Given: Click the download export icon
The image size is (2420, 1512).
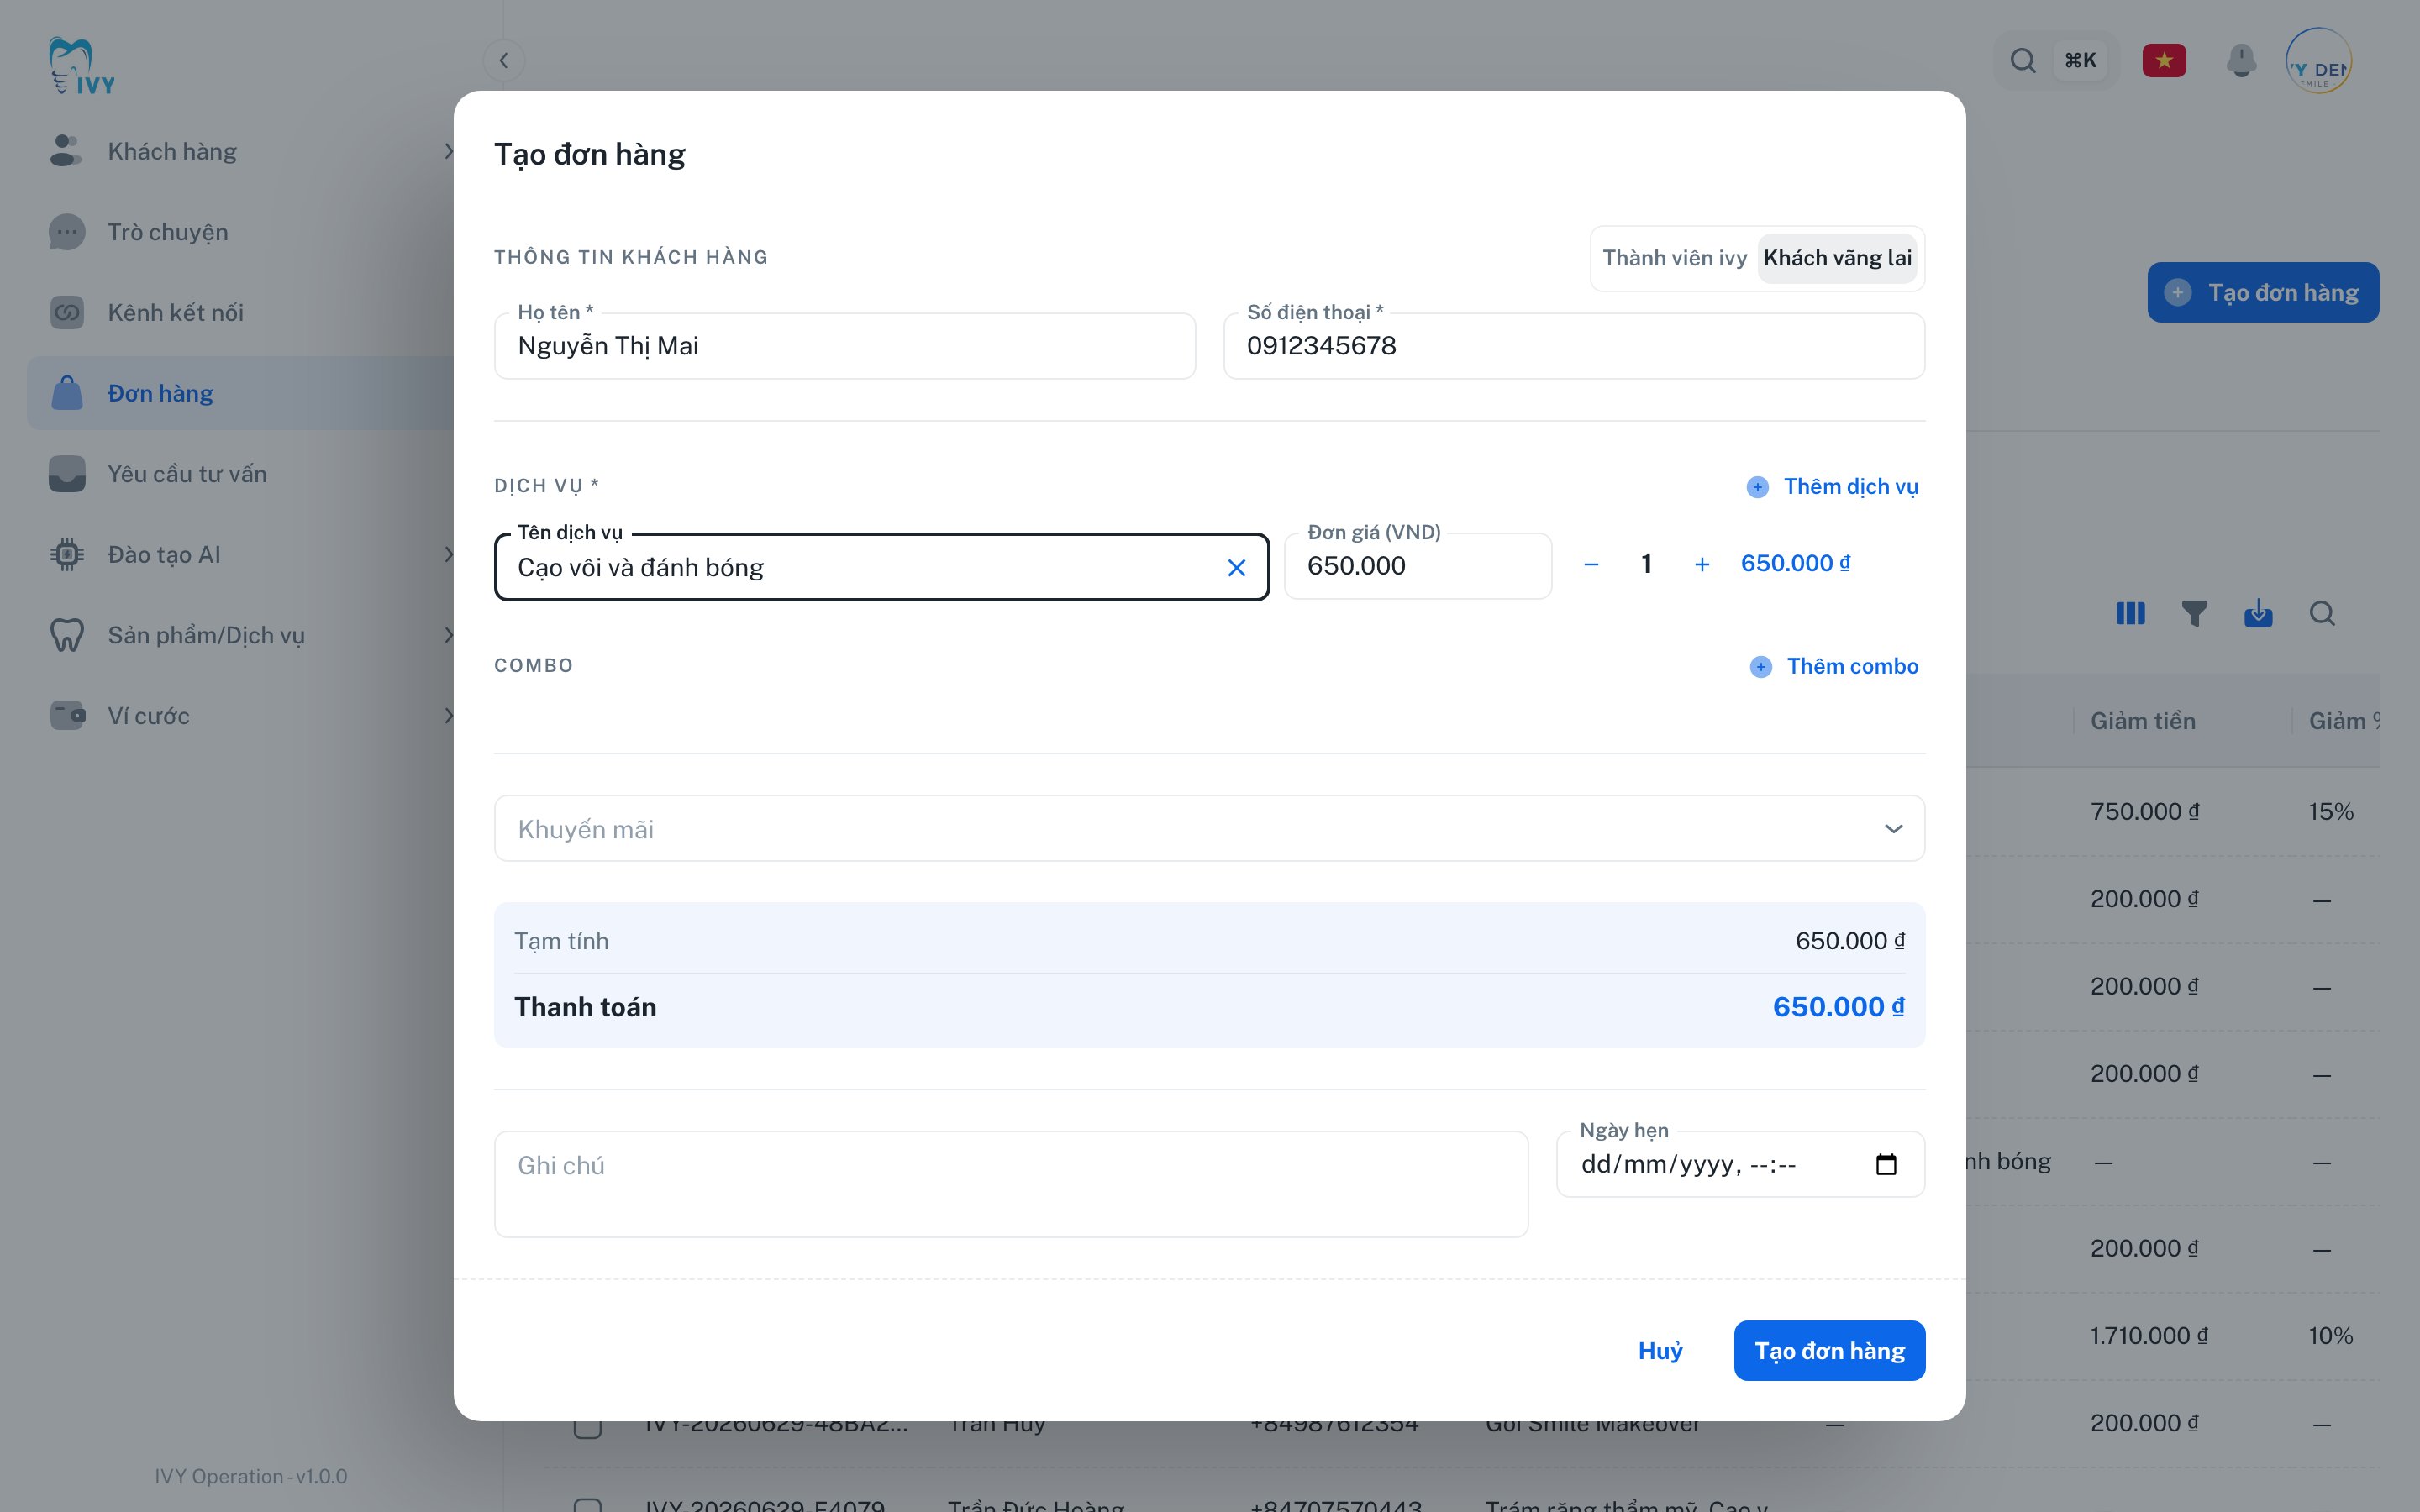Looking at the screenshot, I should [2258, 613].
